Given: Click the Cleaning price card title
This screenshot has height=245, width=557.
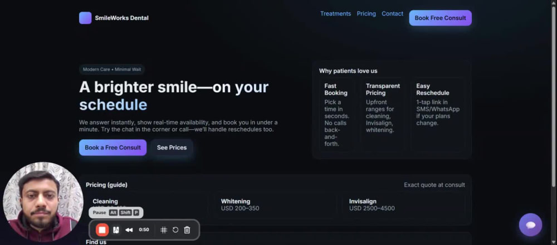Looking at the screenshot, I should (x=105, y=202).
